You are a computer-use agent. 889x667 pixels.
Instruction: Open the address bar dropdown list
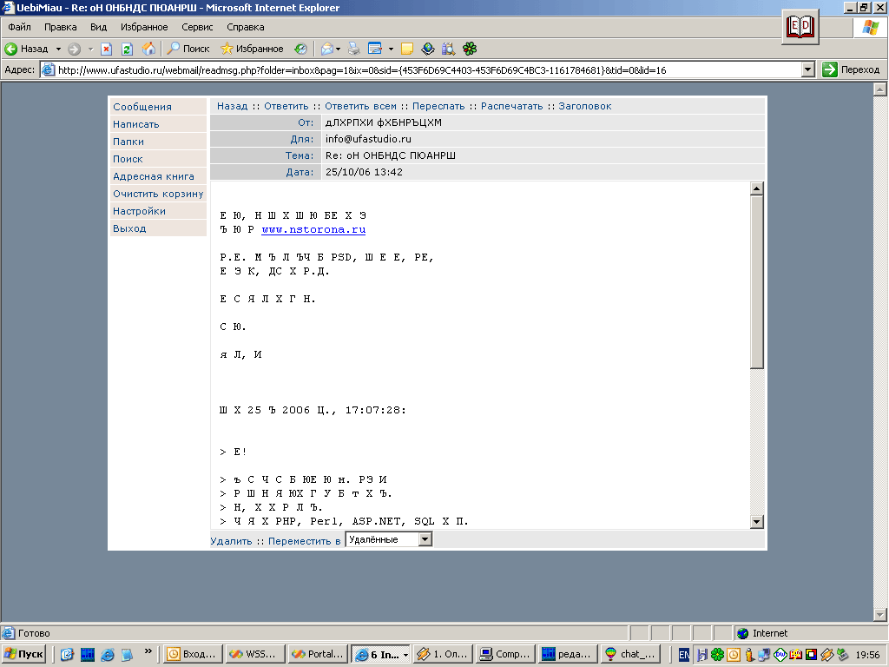coord(807,68)
